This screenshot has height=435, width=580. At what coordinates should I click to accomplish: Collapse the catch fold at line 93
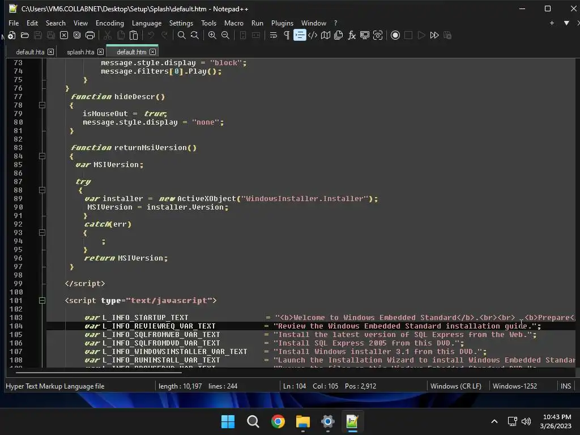coord(42,233)
